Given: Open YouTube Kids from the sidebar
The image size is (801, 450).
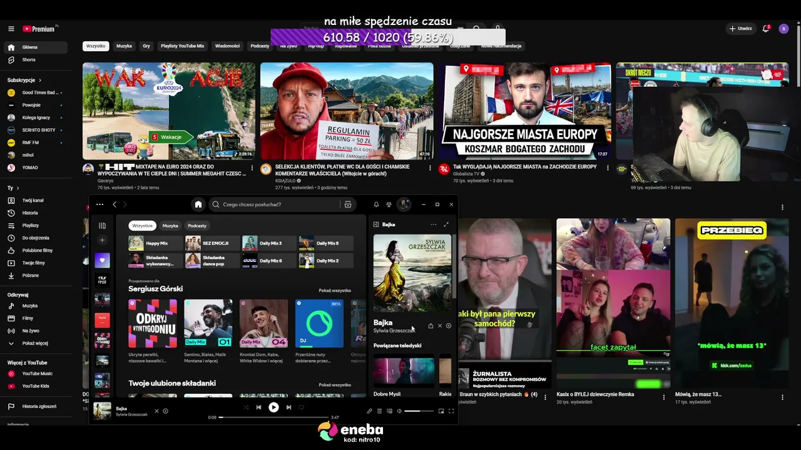Looking at the screenshot, I should coord(35,386).
